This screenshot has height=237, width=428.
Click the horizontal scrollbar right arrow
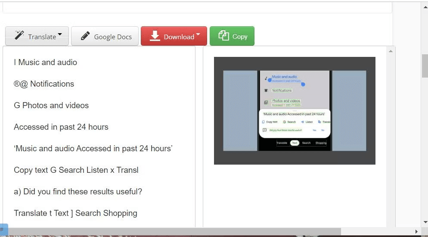(416, 231)
